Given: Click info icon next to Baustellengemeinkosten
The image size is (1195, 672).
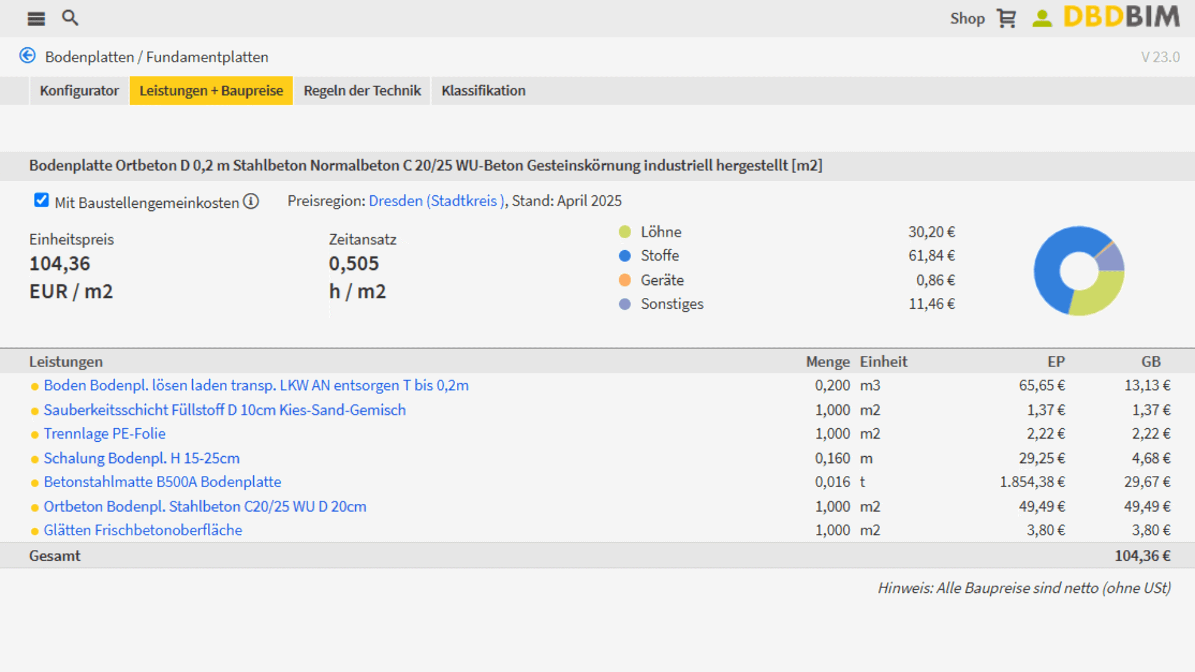Looking at the screenshot, I should pyautogui.click(x=251, y=202).
